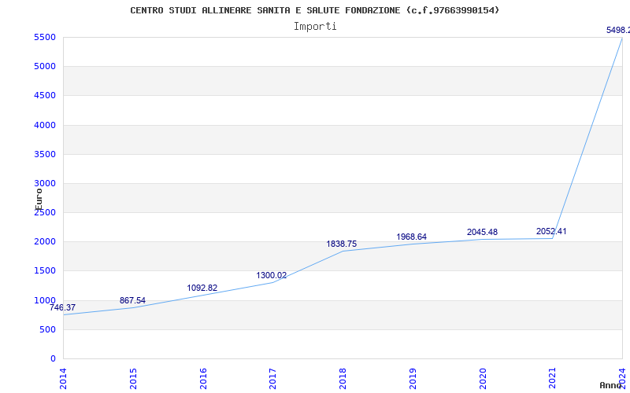This screenshot has height=393, width=630.
Task: Click the 2019 x-axis year label
Action: pos(412,379)
